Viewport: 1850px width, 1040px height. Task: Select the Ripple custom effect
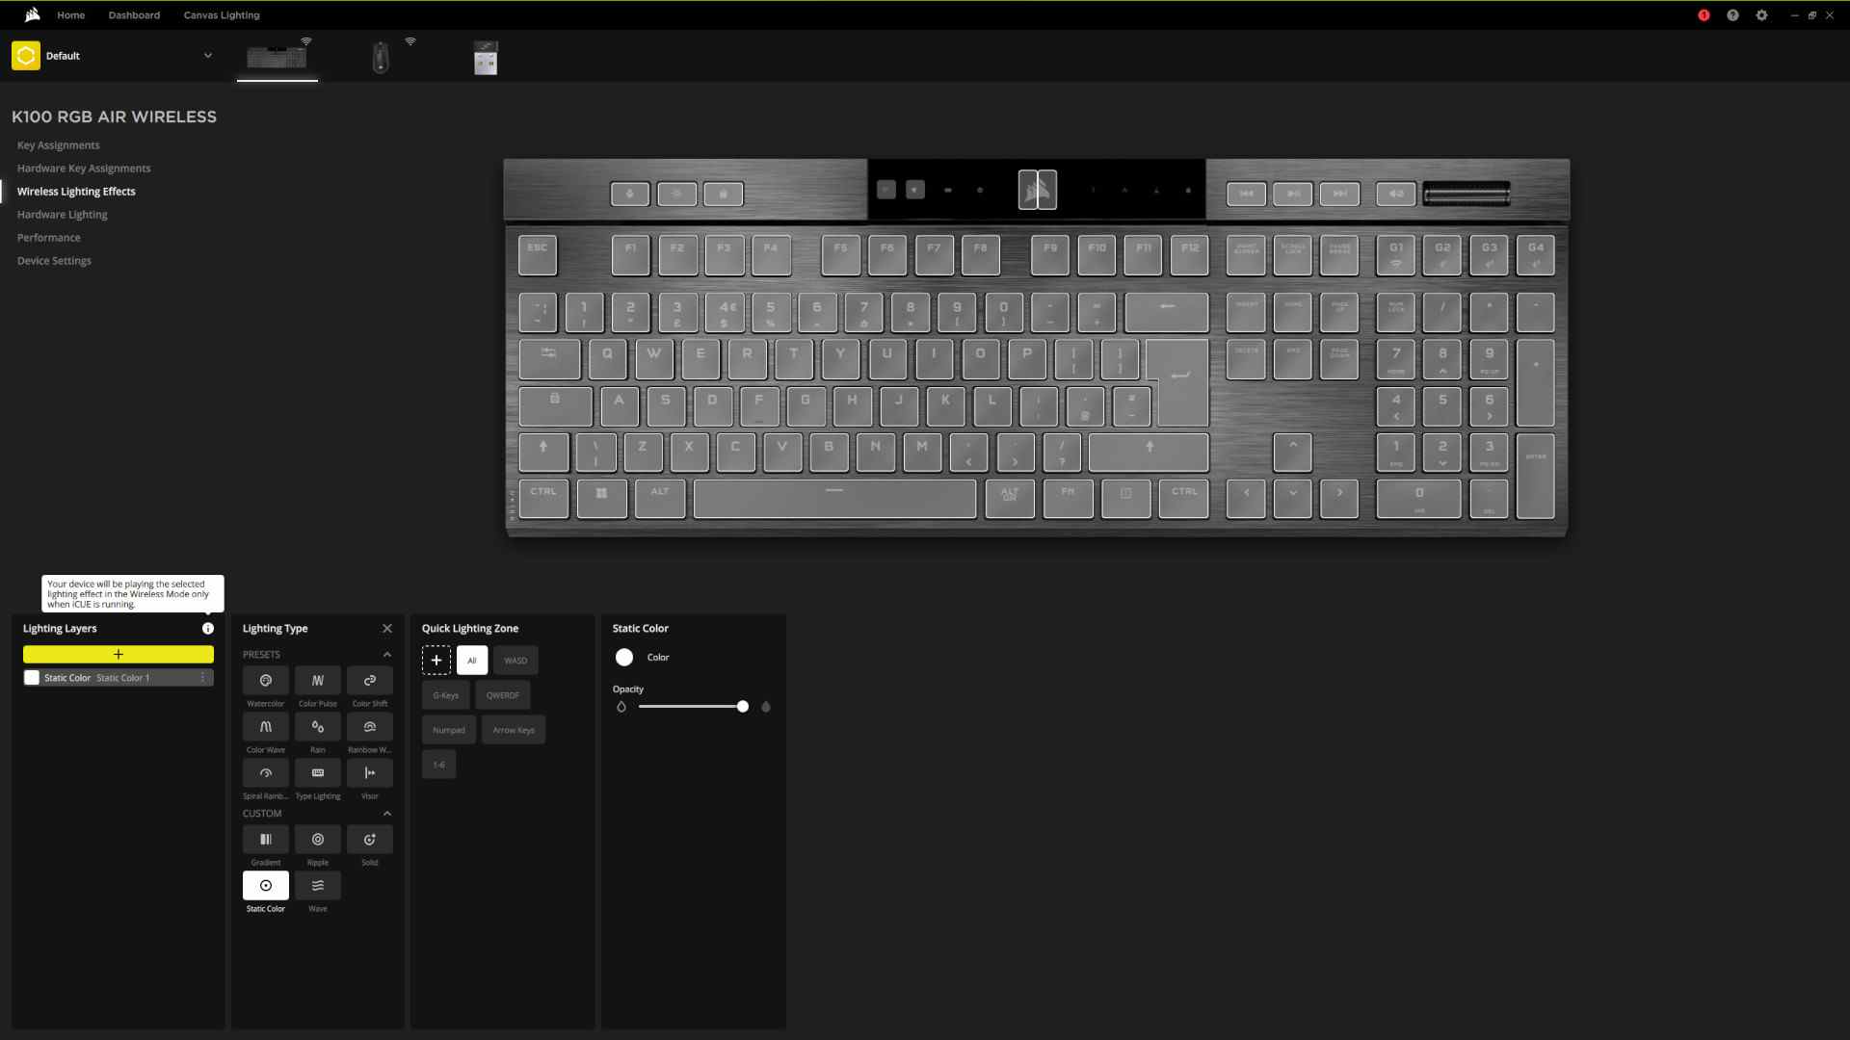(x=316, y=838)
